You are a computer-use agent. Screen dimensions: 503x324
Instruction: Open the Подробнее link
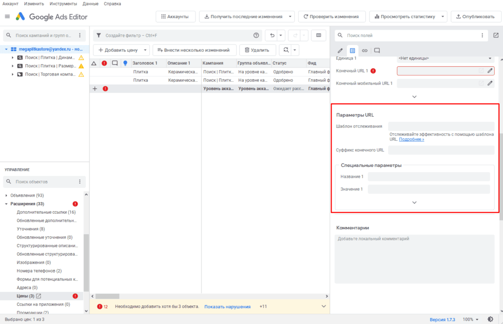coord(411,140)
